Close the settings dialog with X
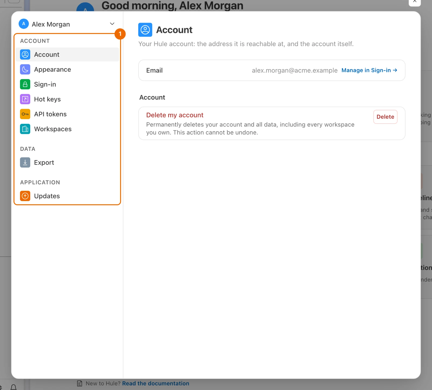Viewport: 432px width, 390px height. click(x=415, y=1)
